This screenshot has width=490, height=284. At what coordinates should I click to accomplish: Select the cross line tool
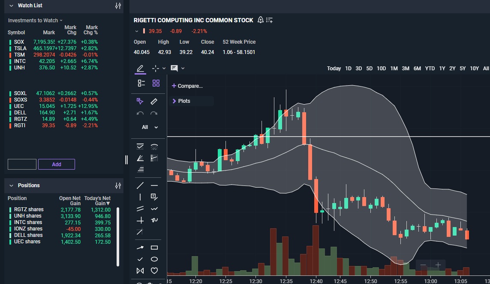[140, 220]
